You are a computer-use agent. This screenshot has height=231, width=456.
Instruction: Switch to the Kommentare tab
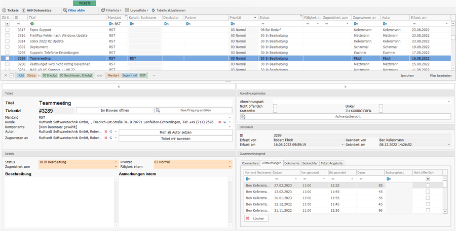[x=250, y=163]
